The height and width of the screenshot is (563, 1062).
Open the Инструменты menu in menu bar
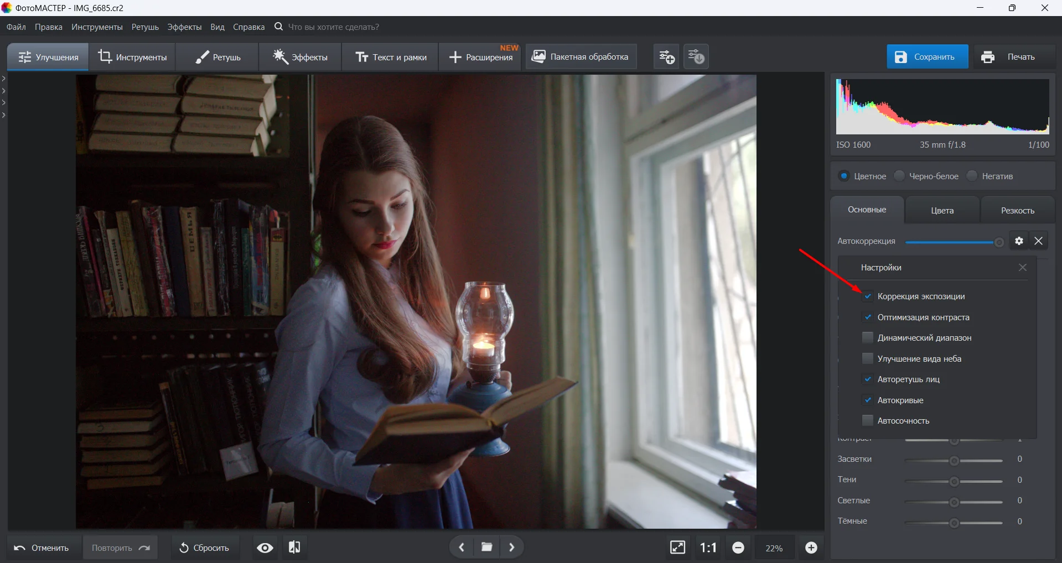[97, 27]
